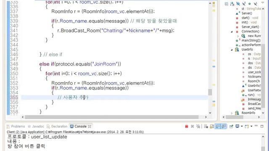This screenshot has width=269, height=151.
Task: Toggle Show Console When Standard Out Changes
Action: point(218,126)
